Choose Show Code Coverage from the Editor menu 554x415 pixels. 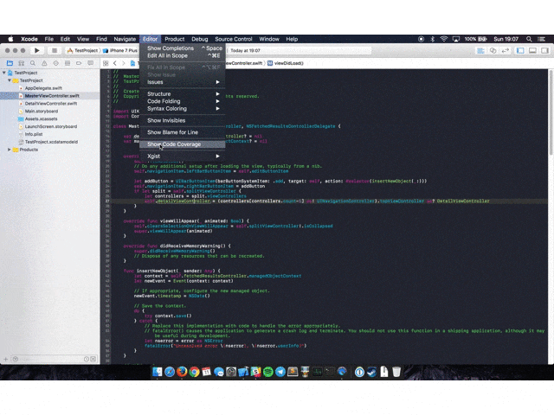pyautogui.click(x=183, y=144)
